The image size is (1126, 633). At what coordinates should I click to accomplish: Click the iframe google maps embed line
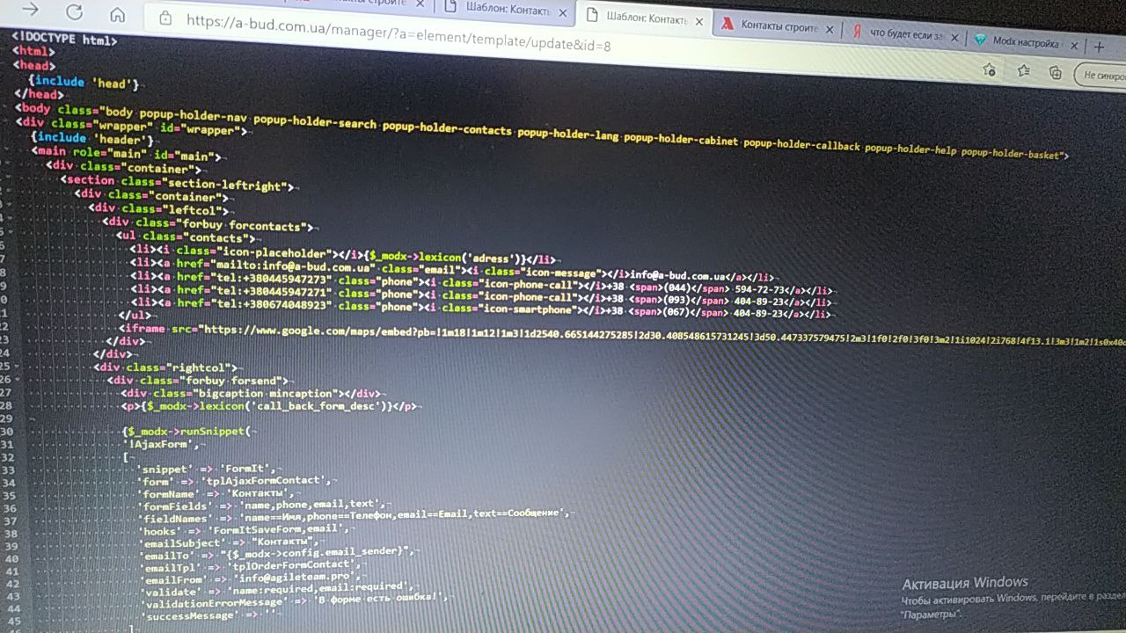(624, 334)
